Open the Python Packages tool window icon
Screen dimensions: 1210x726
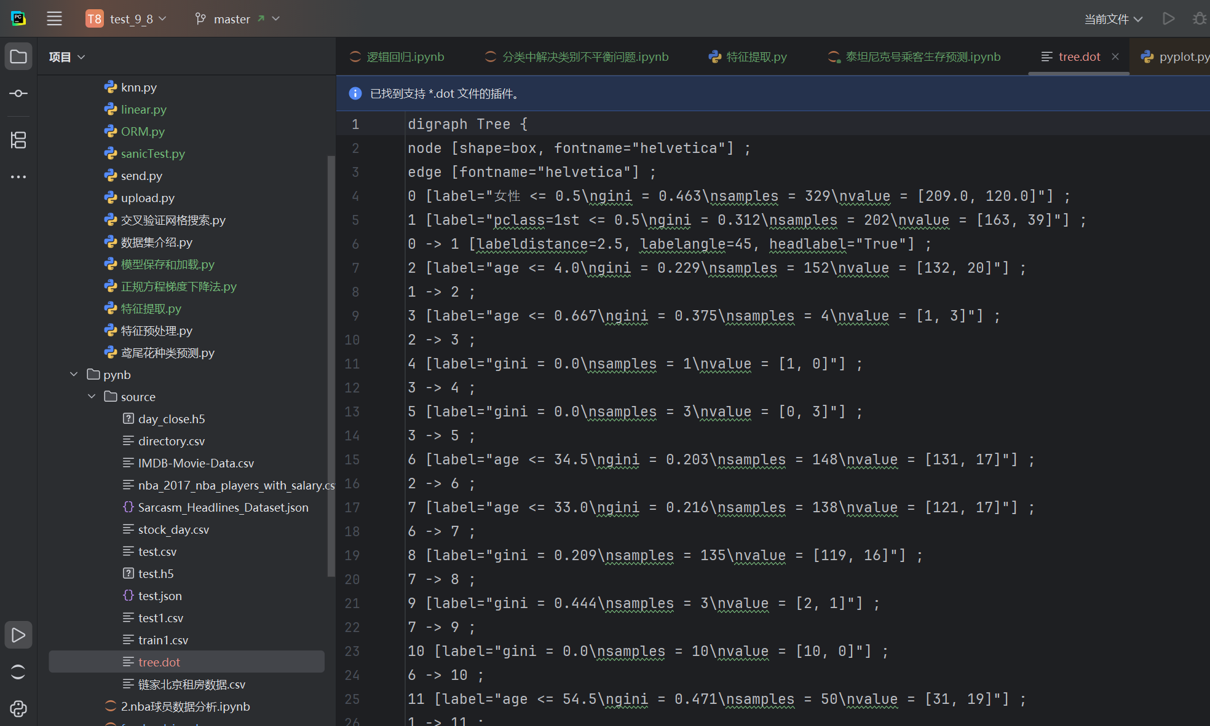18,672
